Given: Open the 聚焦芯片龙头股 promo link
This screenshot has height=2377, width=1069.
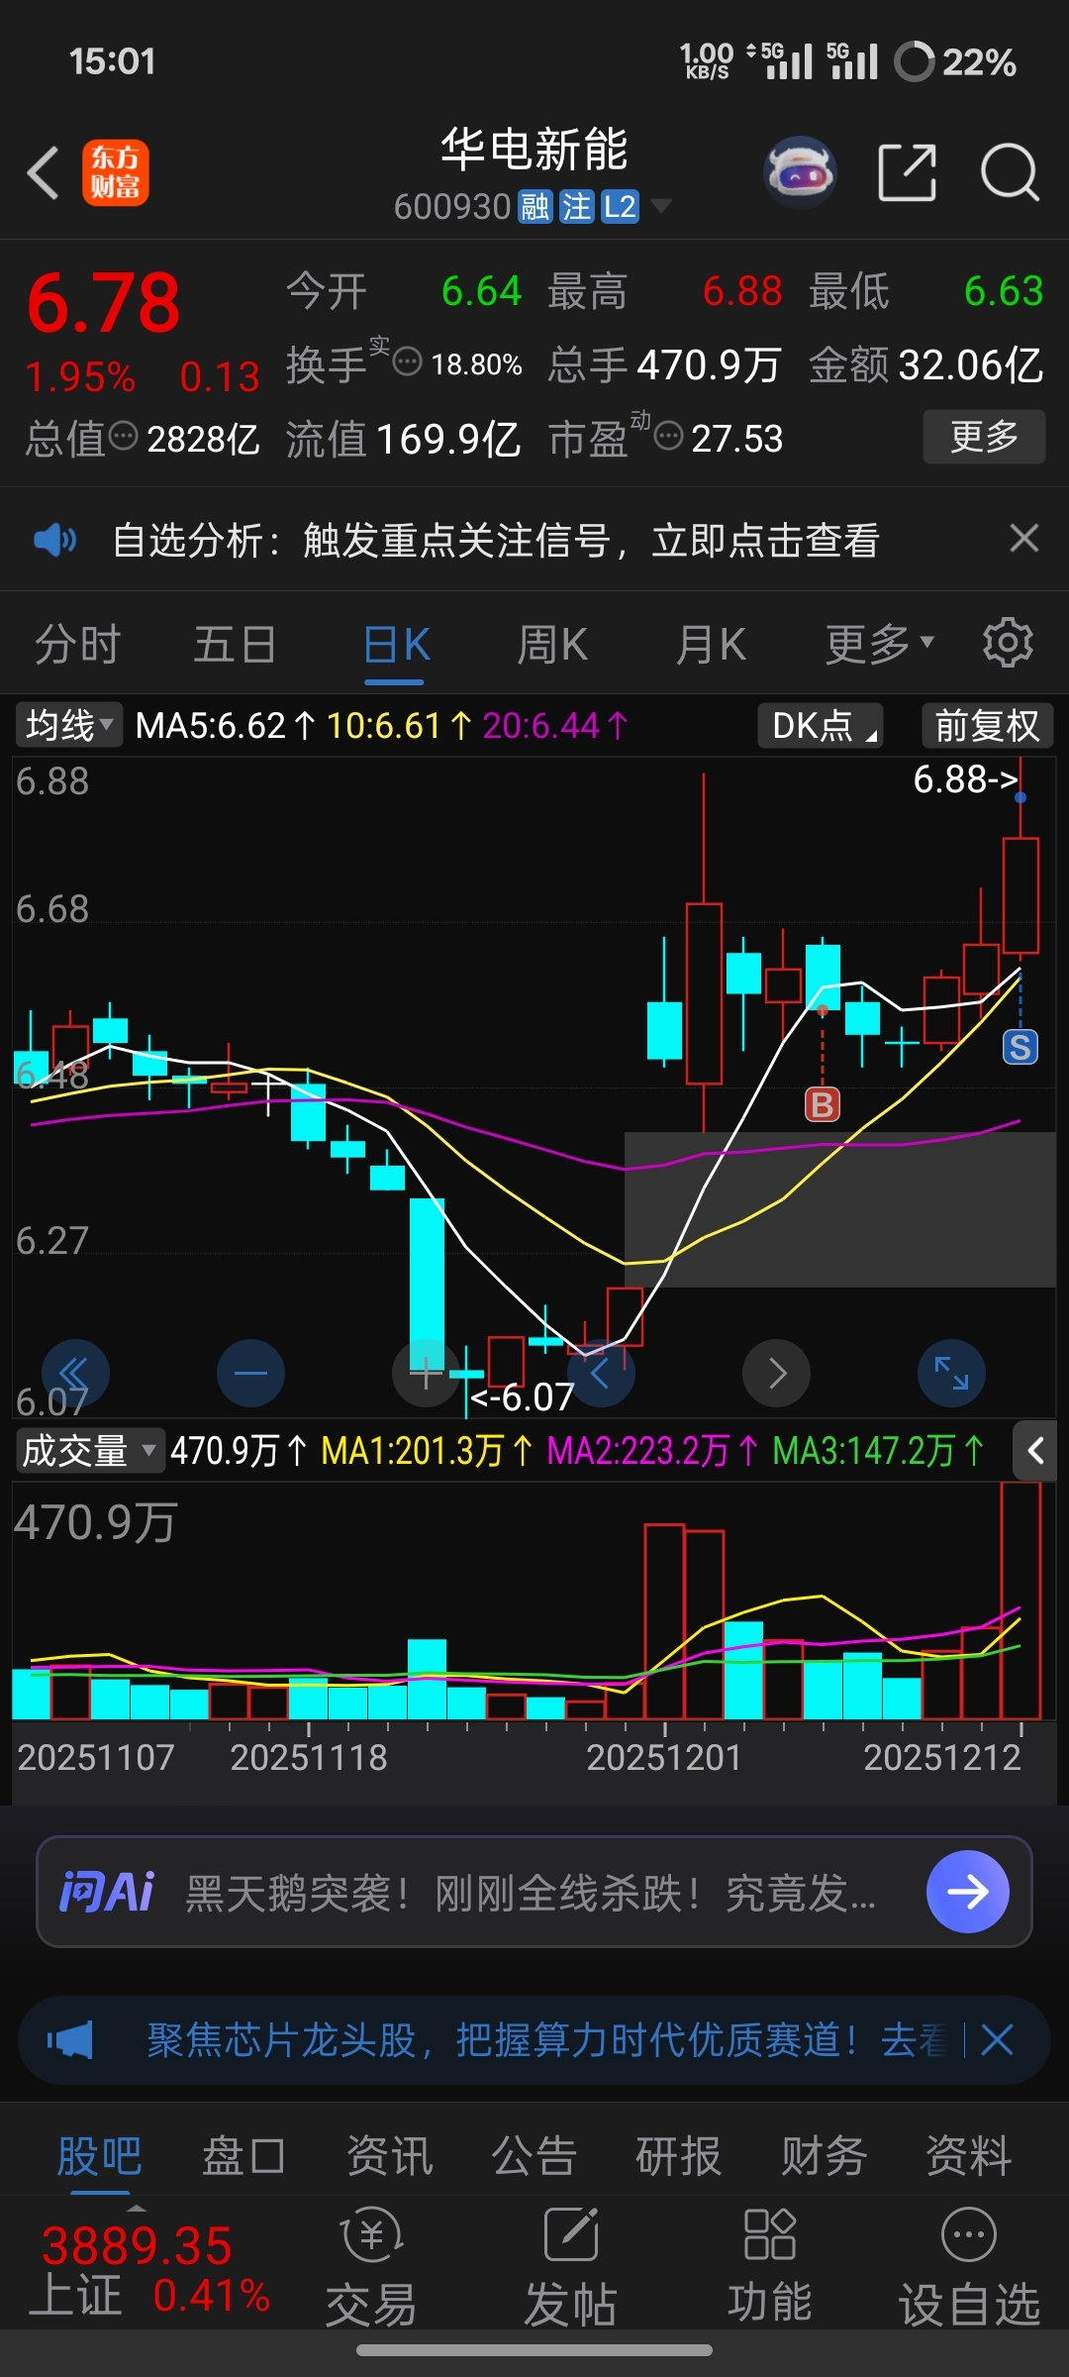Looking at the screenshot, I should point(546,2040).
